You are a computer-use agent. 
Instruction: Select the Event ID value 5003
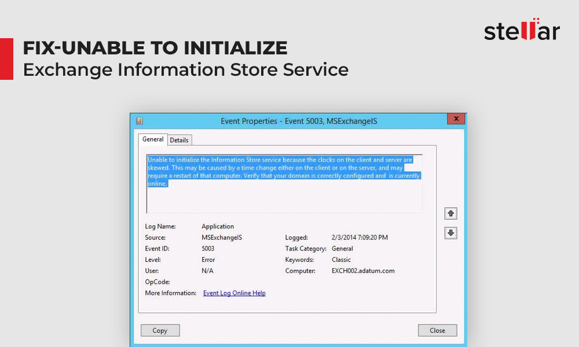[208, 249]
